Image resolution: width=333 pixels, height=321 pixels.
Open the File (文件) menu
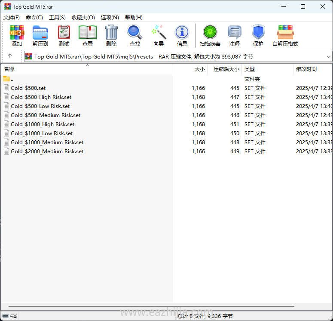pyautogui.click(x=12, y=18)
